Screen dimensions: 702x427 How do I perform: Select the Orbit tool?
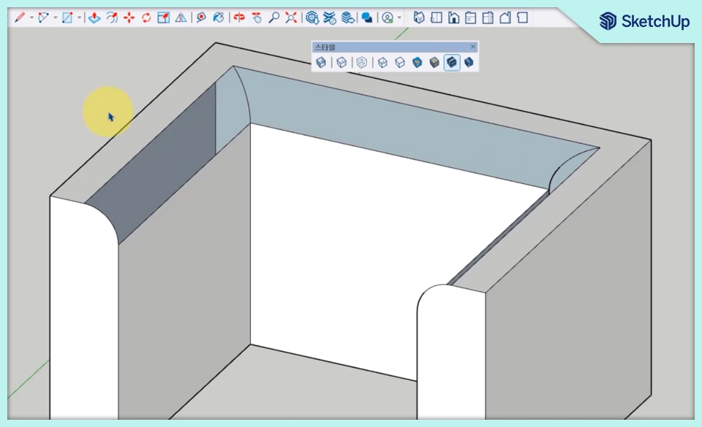pos(240,18)
